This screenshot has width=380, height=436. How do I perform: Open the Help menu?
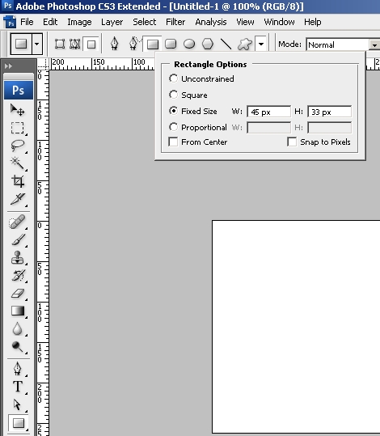312,22
